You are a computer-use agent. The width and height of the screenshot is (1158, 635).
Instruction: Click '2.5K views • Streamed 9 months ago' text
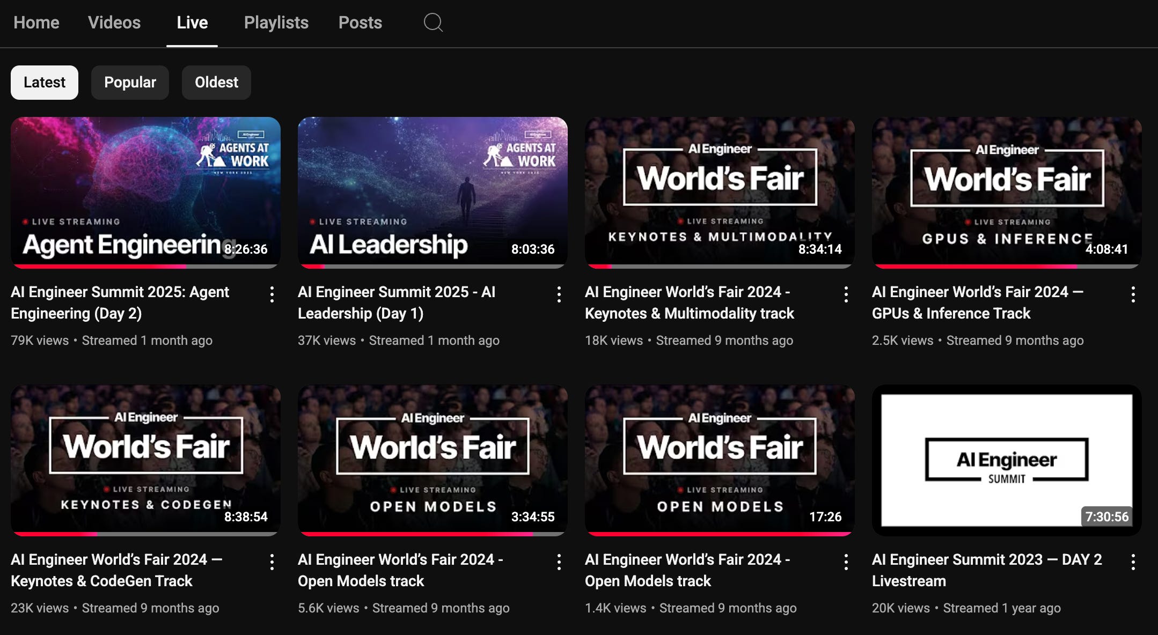coord(978,341)
